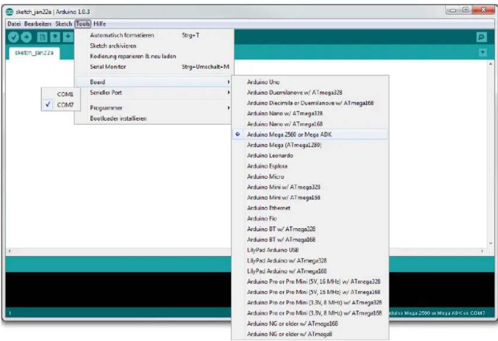Expand the Board submenu
The height and width of the screenshot is (341, 498).
(x=154, y=82)
